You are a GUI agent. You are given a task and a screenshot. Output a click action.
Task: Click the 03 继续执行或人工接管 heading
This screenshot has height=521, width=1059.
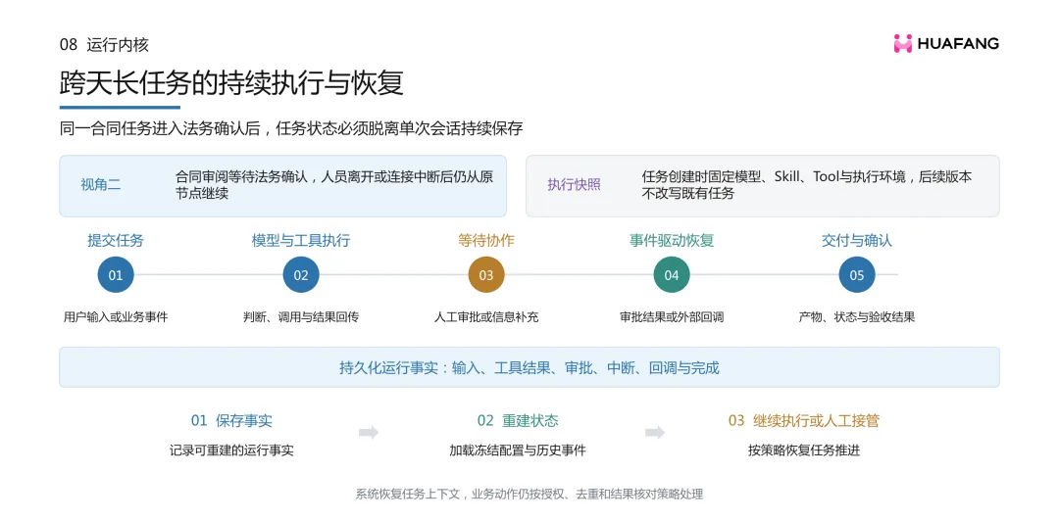point(804,421)
